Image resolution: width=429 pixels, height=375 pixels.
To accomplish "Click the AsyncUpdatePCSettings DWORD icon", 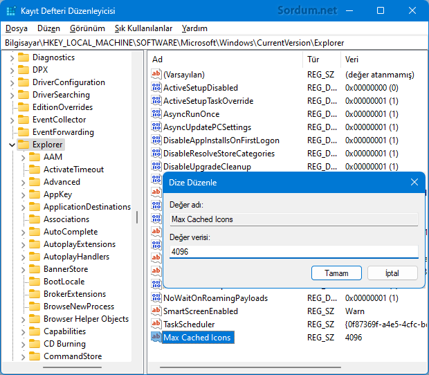I will pos(156,127).
